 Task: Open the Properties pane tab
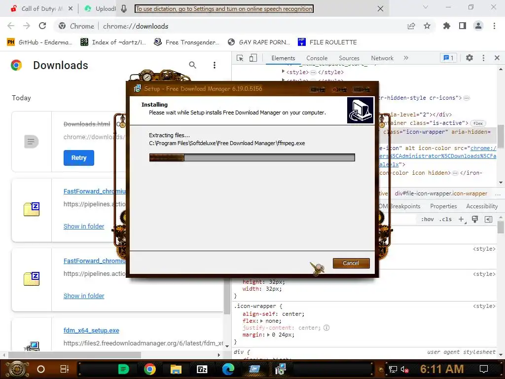pyautogui.click(x=443, y=206)
